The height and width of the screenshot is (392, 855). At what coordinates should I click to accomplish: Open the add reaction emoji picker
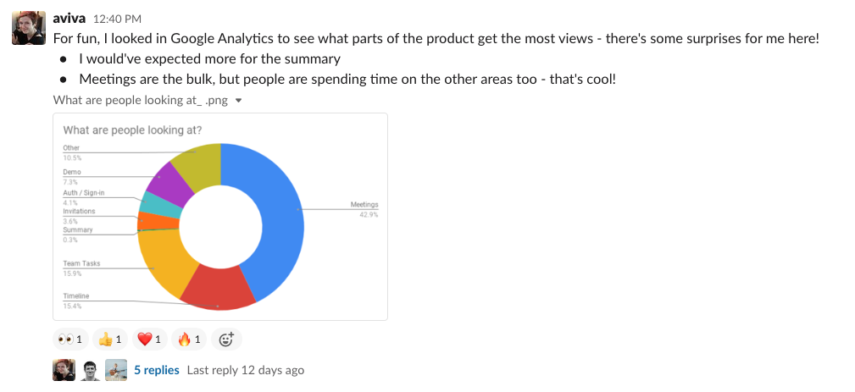pyautogui.click(x=226, y=340)
